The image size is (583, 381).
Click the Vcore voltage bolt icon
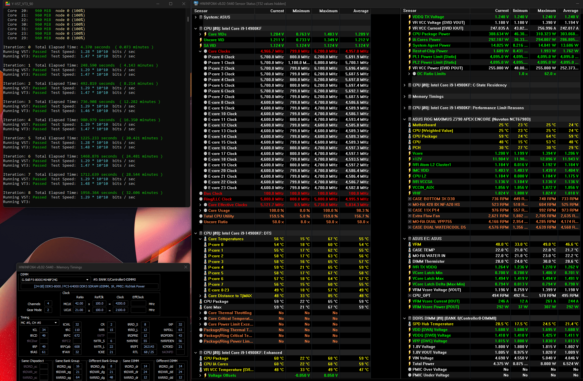tap(410, 153)
